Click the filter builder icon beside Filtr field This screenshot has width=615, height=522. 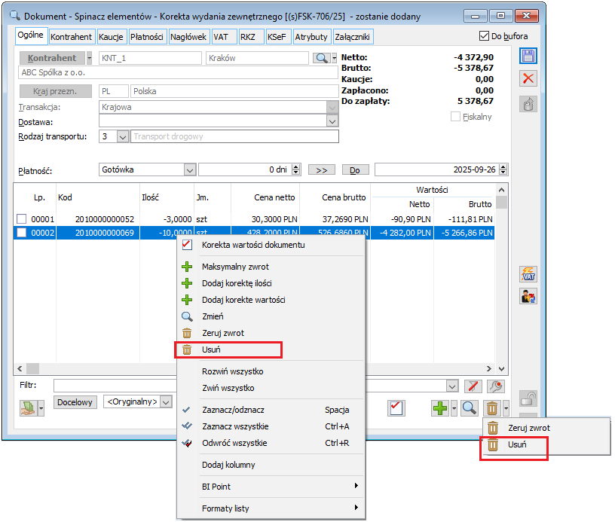pyautogui.click(x=494, y=386)
